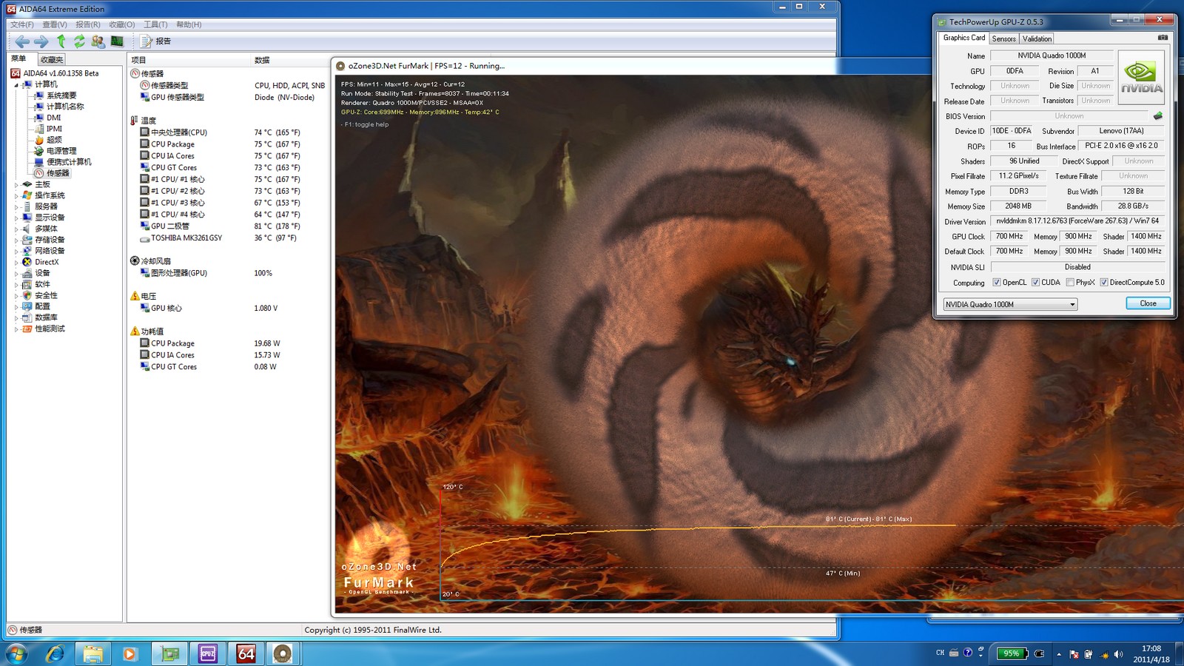The width and height of the screenshot is (1184, 666).
Task: Toggle the CUDA checkbox
Action: click(1036, 283)
